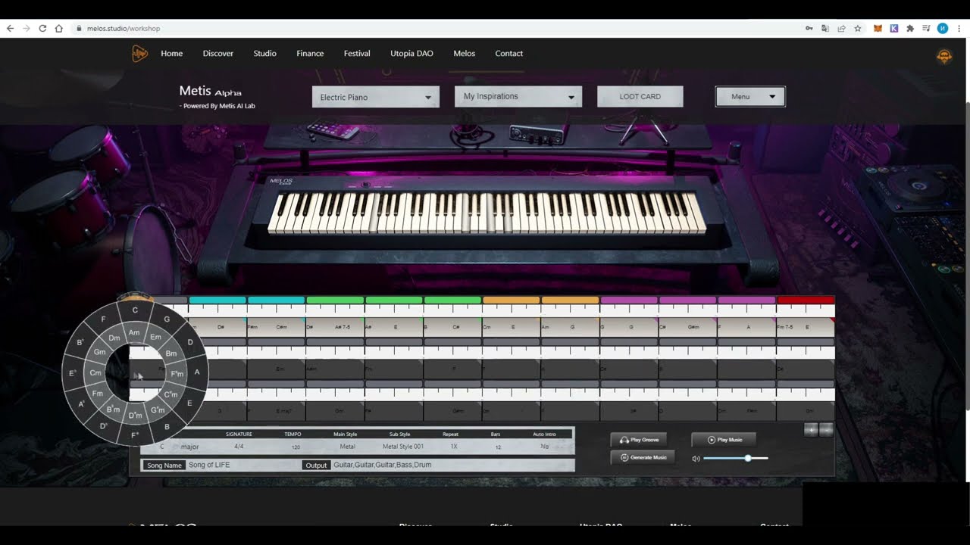Select outer A on the chord wheel
Viewport: 970px width, 545px height.
[x=197, y=372]
